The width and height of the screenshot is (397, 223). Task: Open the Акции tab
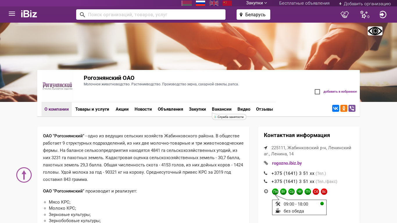point(122,109)
